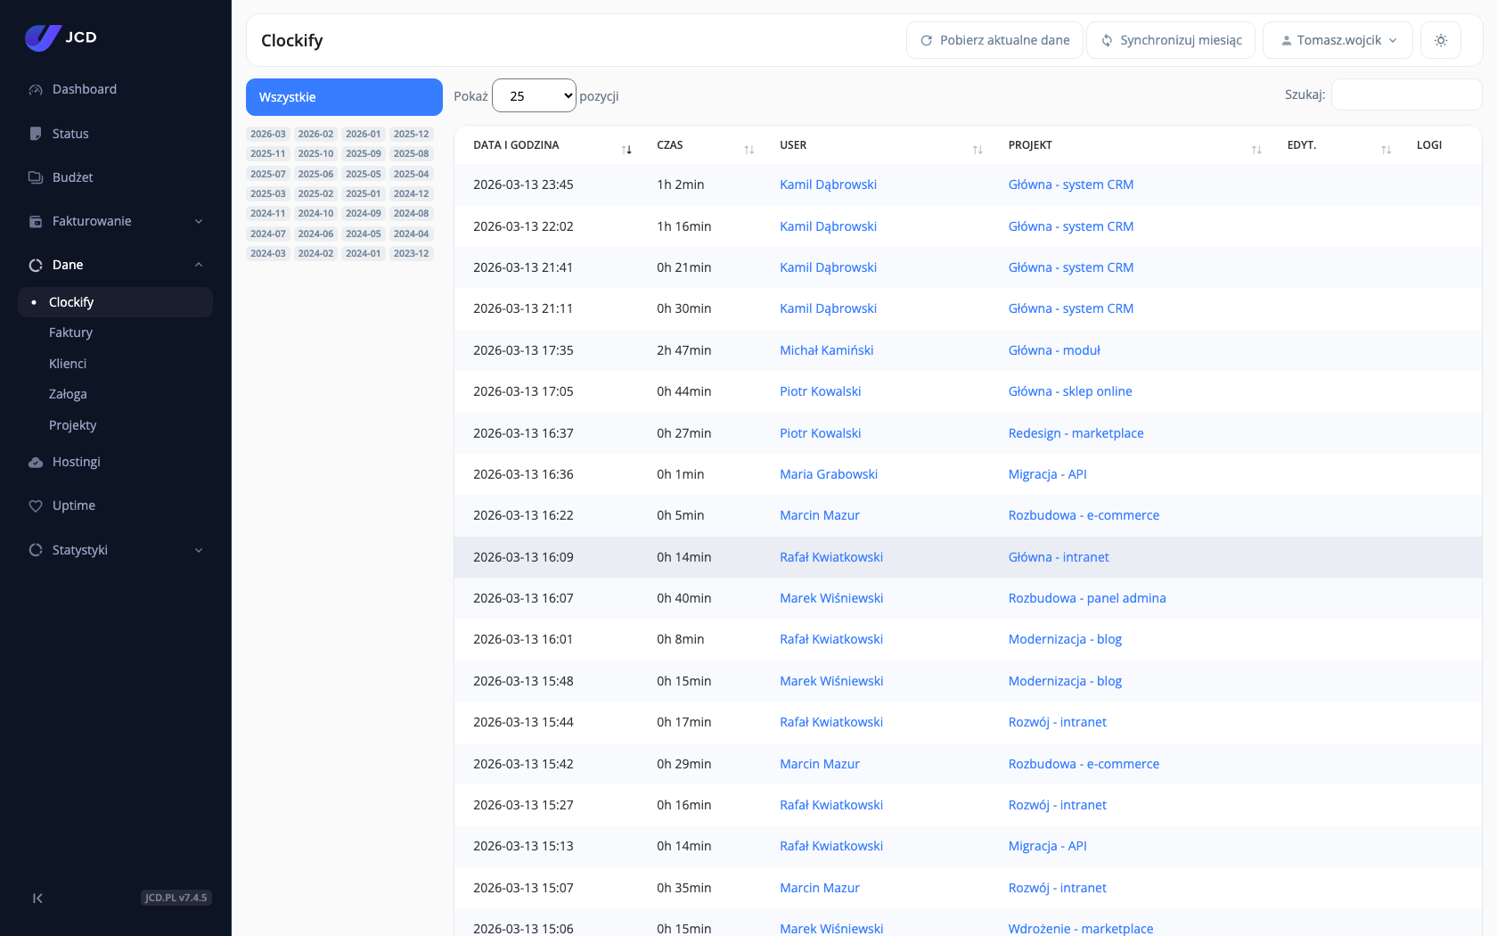Viewport: 1497px width, 936px height.
Task: Collapse the sidebar with arrow icon
Action: [37, 898]
